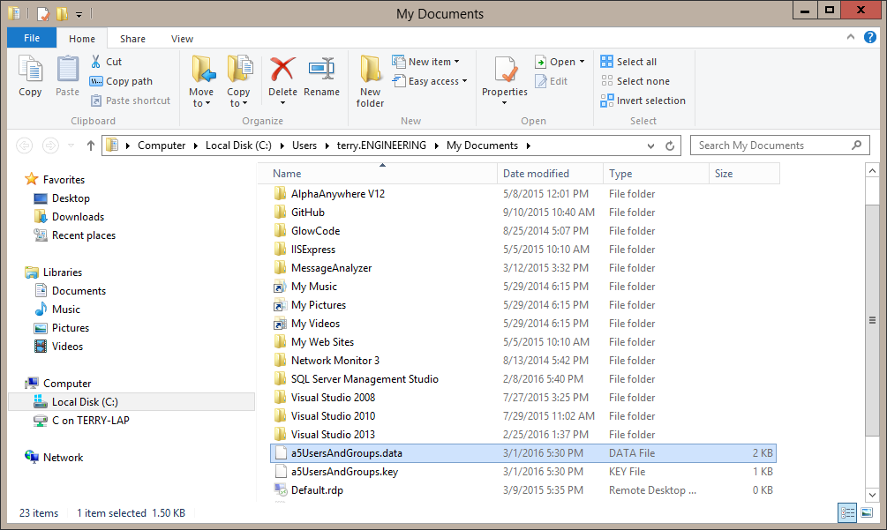This screenshot has height=530, width=887.
Task: Select Copy path in the ribbon
Action: pos(121,81)
